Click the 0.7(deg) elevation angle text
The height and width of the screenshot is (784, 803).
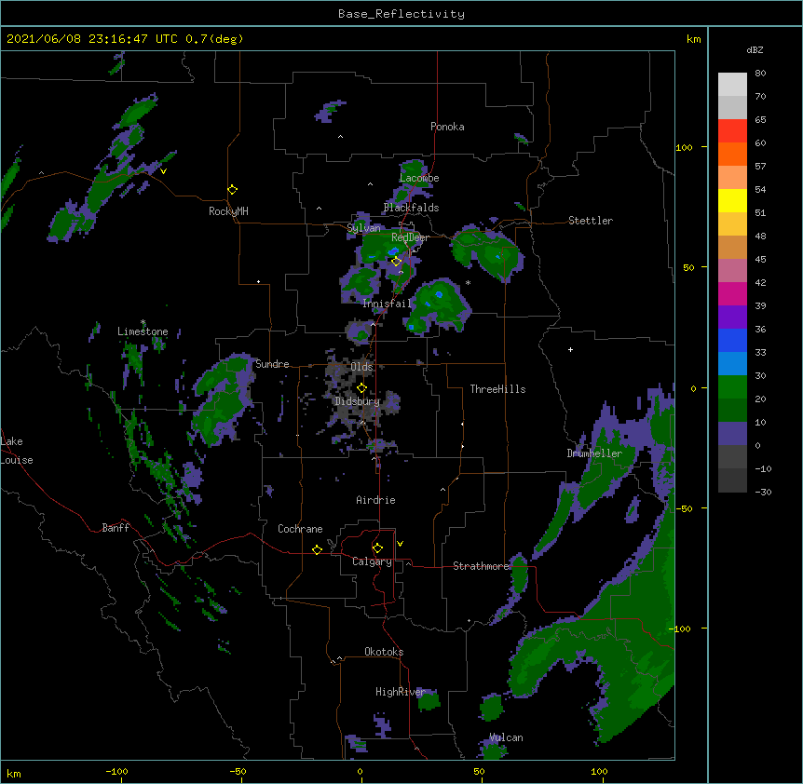[x=214, y=39]
